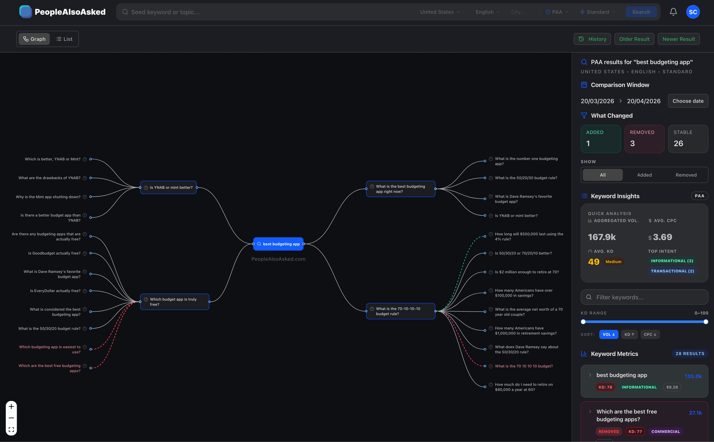The image size is (714, 442).
Task: Show only Added questions
Action: tap(644, 175)
